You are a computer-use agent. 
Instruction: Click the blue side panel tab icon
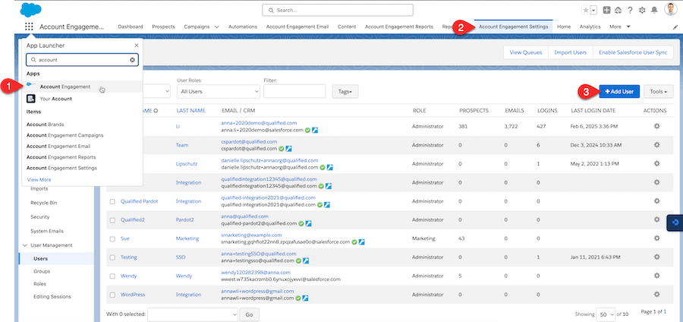(675, 223)
